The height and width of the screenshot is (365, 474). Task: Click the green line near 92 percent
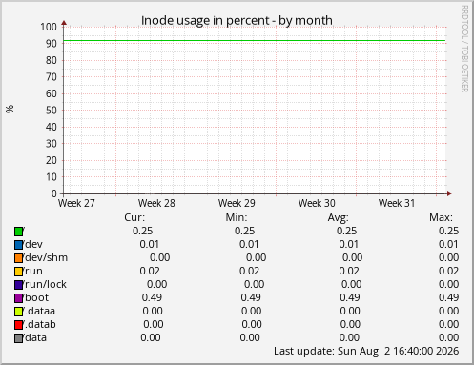(255, 41)
